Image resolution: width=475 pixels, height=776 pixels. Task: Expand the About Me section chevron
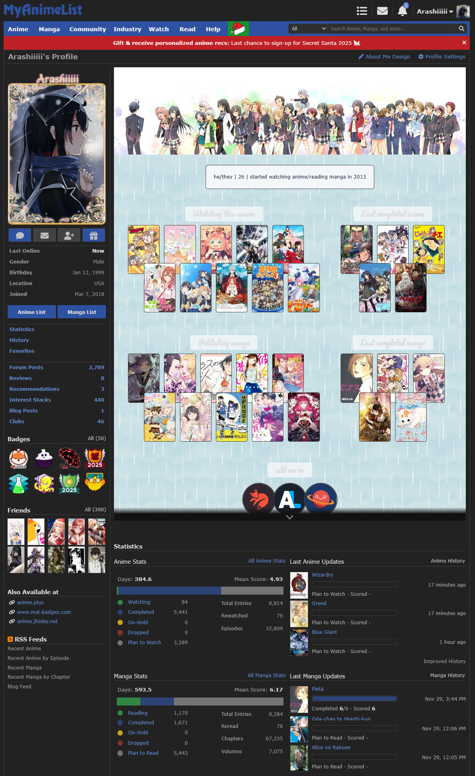(x=290, y=517)
